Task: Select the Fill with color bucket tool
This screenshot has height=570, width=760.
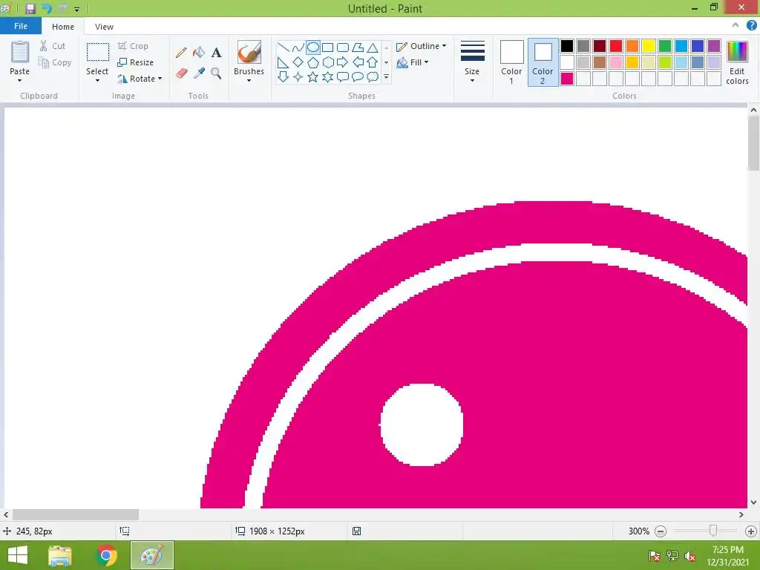Action: pyautogui.click(x=199, y=53)
